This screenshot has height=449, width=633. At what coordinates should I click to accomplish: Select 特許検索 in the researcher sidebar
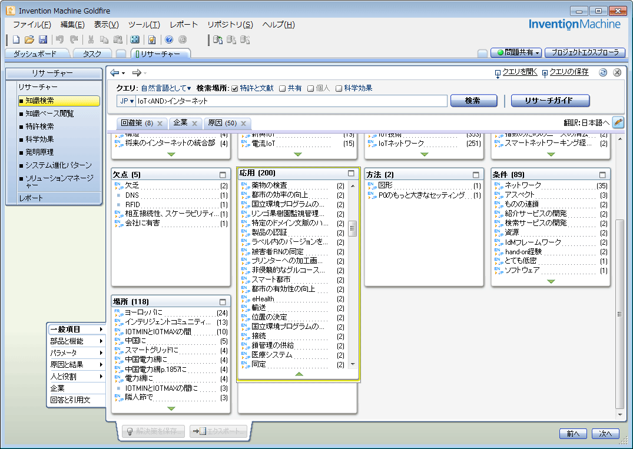39,127
